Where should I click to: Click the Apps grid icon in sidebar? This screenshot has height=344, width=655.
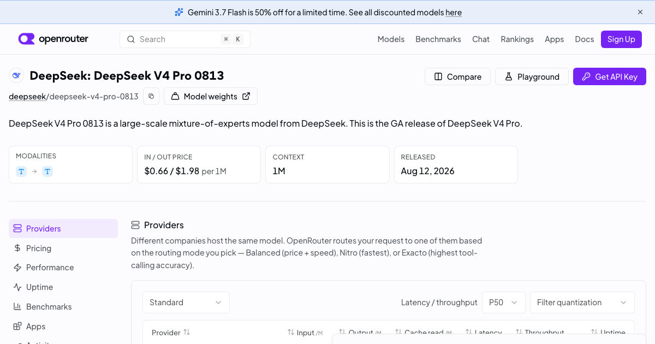[x=17, y=327]
